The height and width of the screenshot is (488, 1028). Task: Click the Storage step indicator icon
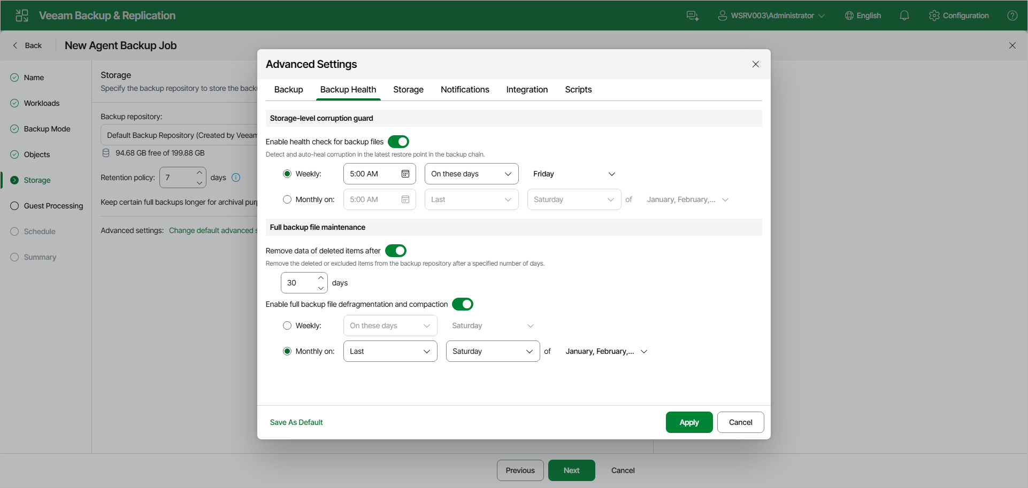[x=14, y=180]
